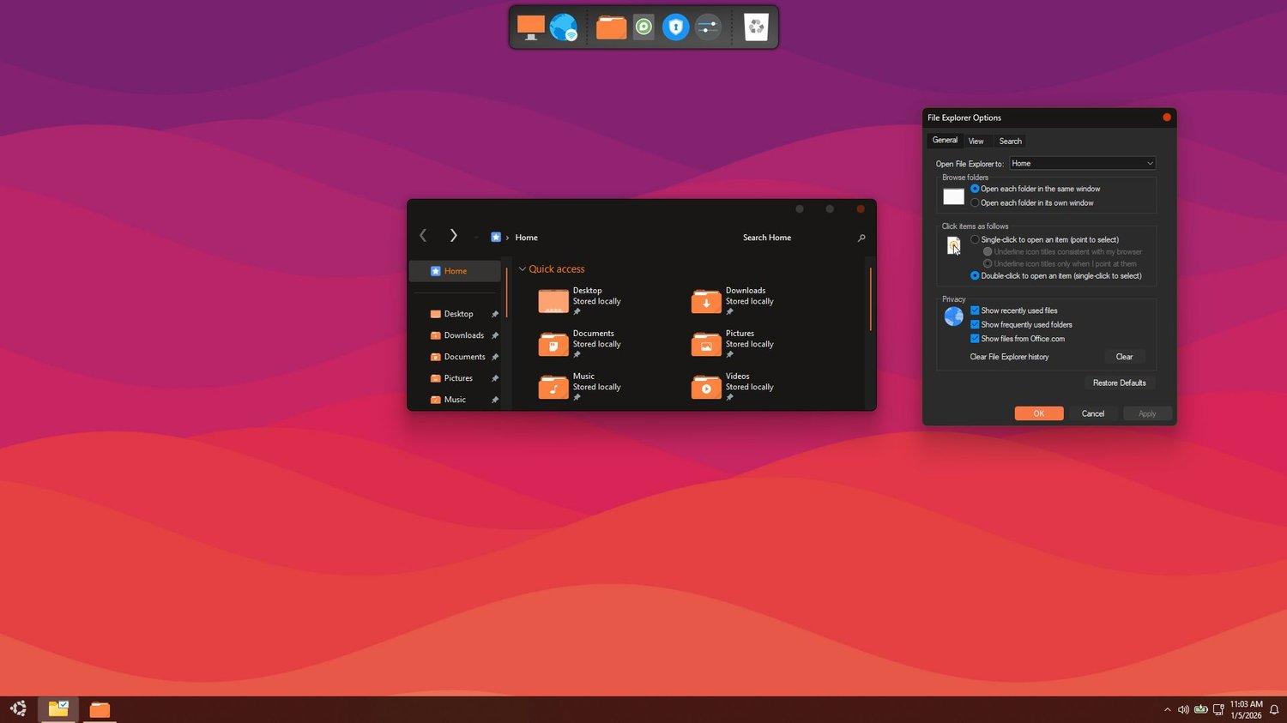This screenshot has width=1287, height=723.
Task: Click the search magnifier in Explorer
Action: point(861,238)
